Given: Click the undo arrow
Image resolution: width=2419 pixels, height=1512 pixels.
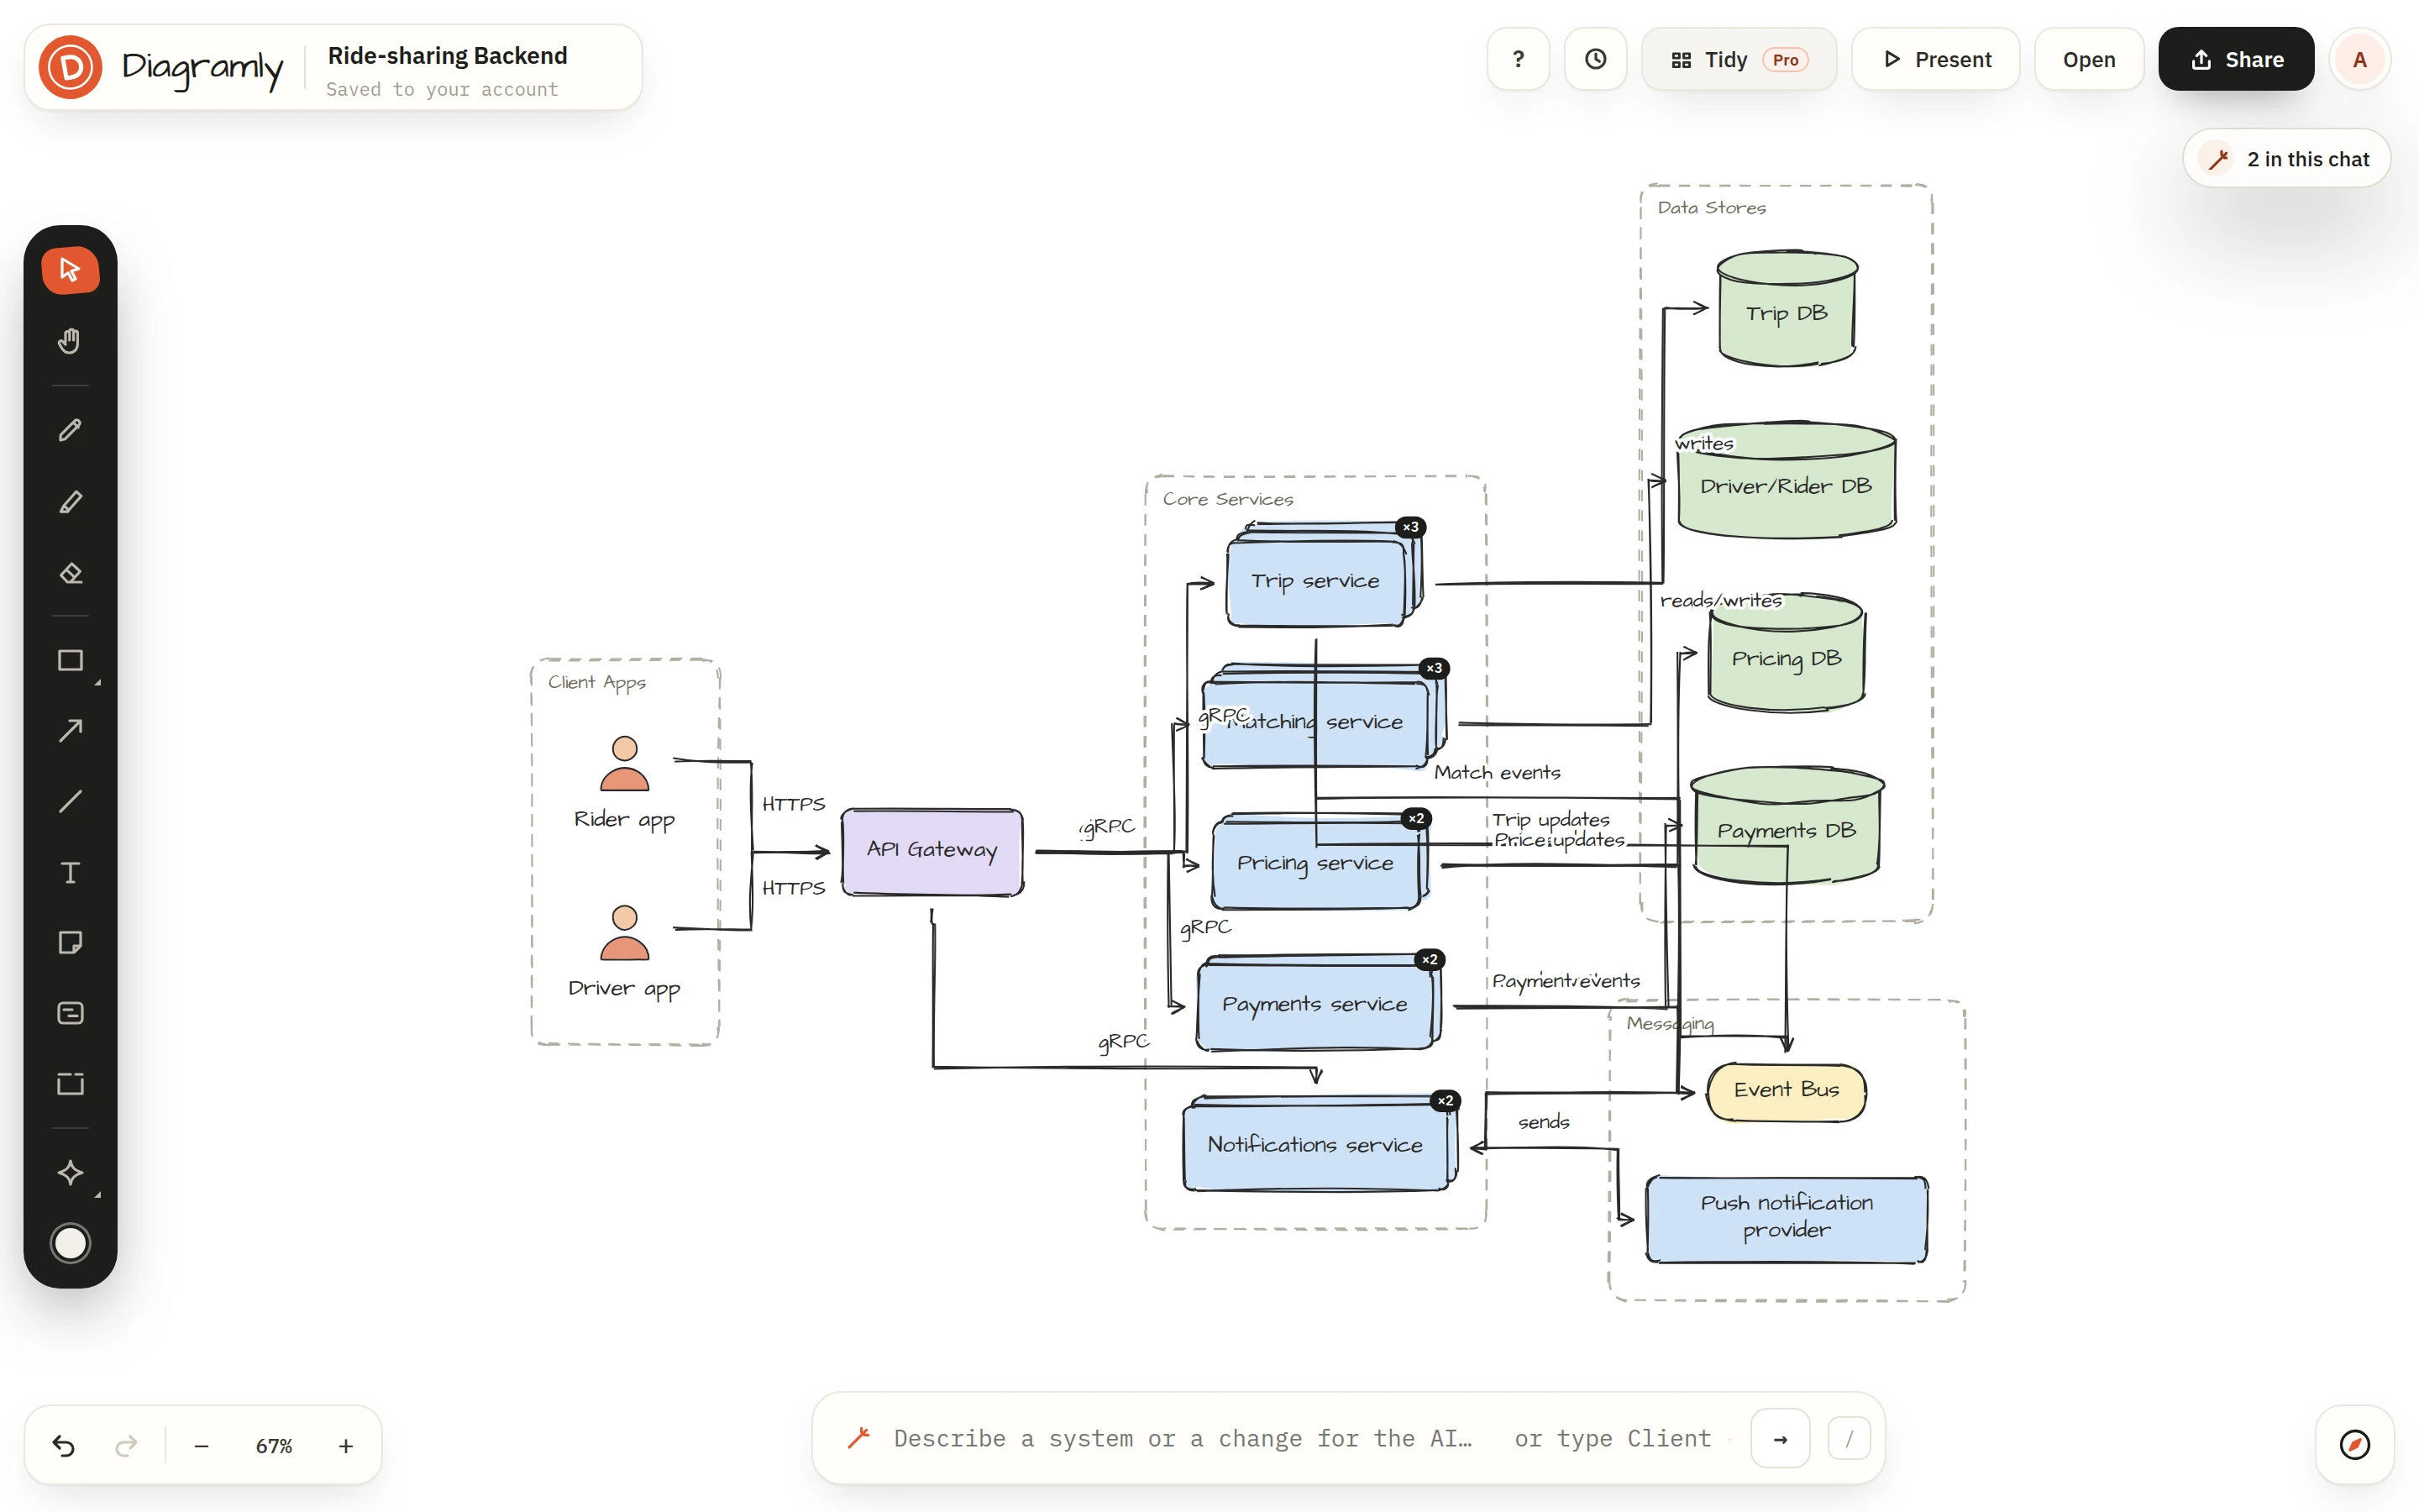Looking at the screenshot, I should [x=63, y=1446].
